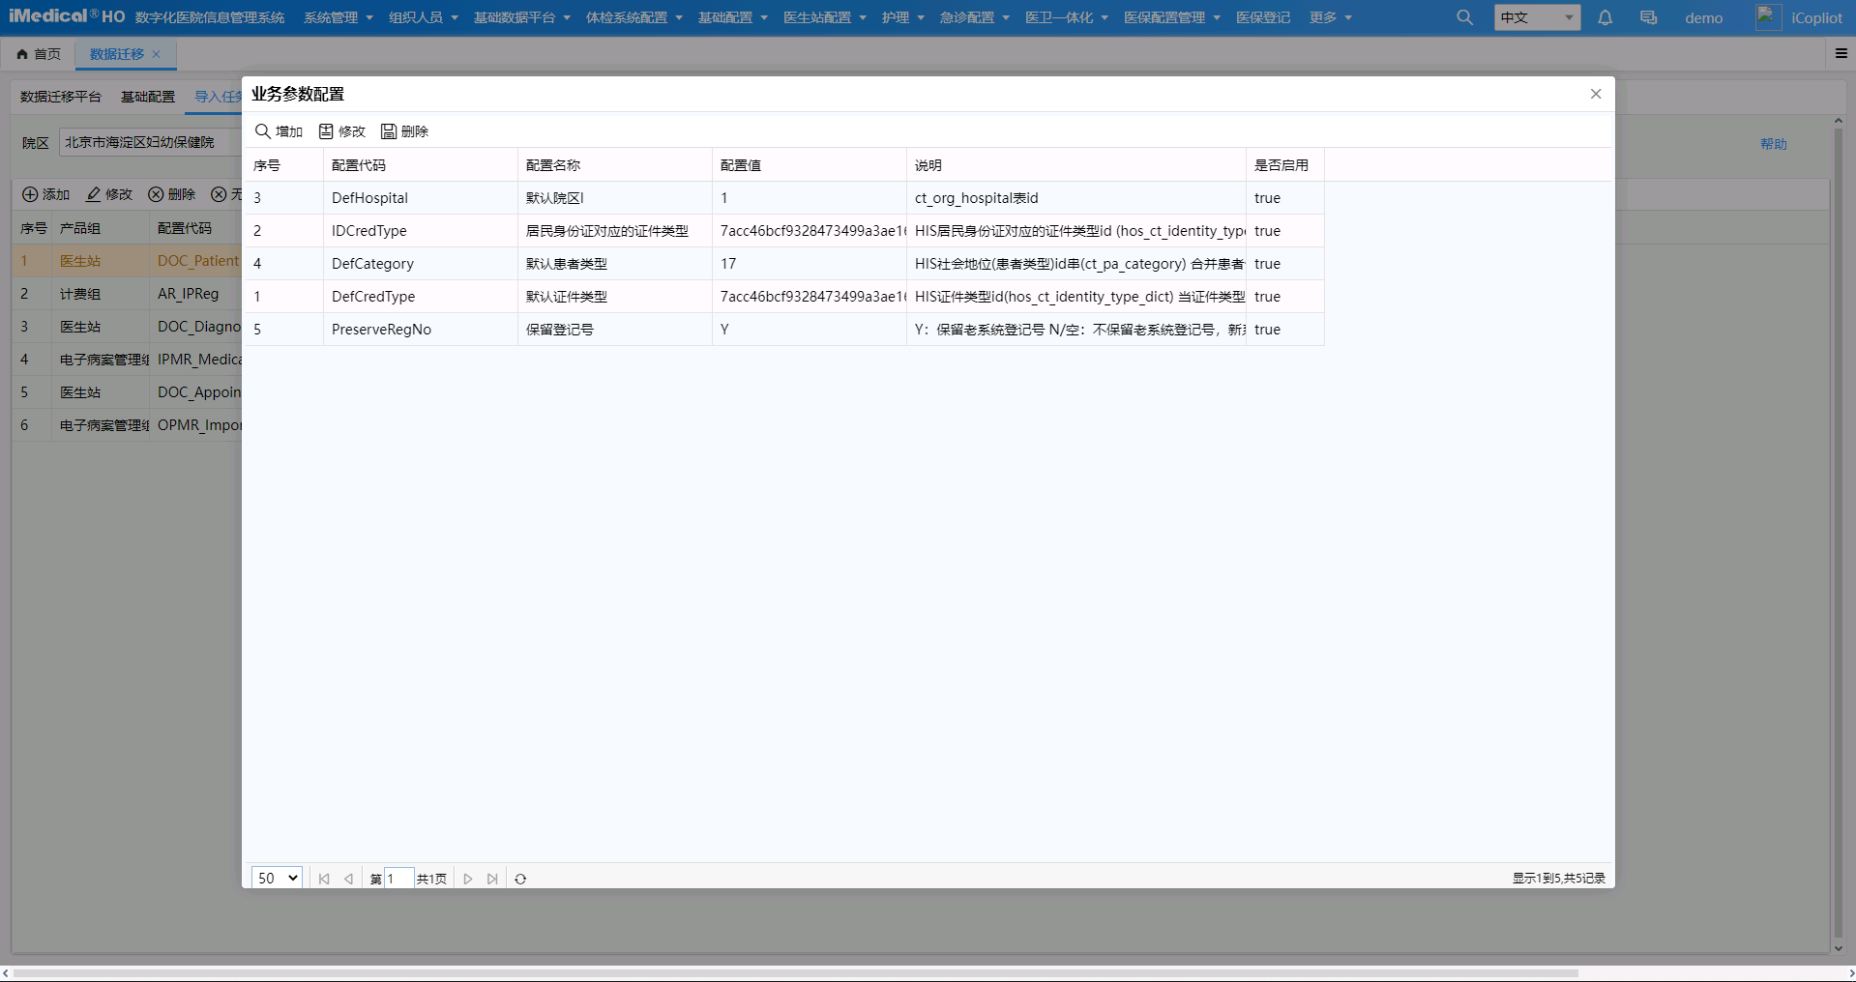This screenshot has height=982, width=1856.
Task: Select the PreserveRegNo row
Action: pyautogui.click(x=784, y=330)
